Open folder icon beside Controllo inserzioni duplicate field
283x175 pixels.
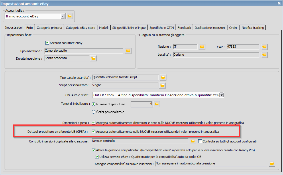pyautogui.click(x=193, y=141)
